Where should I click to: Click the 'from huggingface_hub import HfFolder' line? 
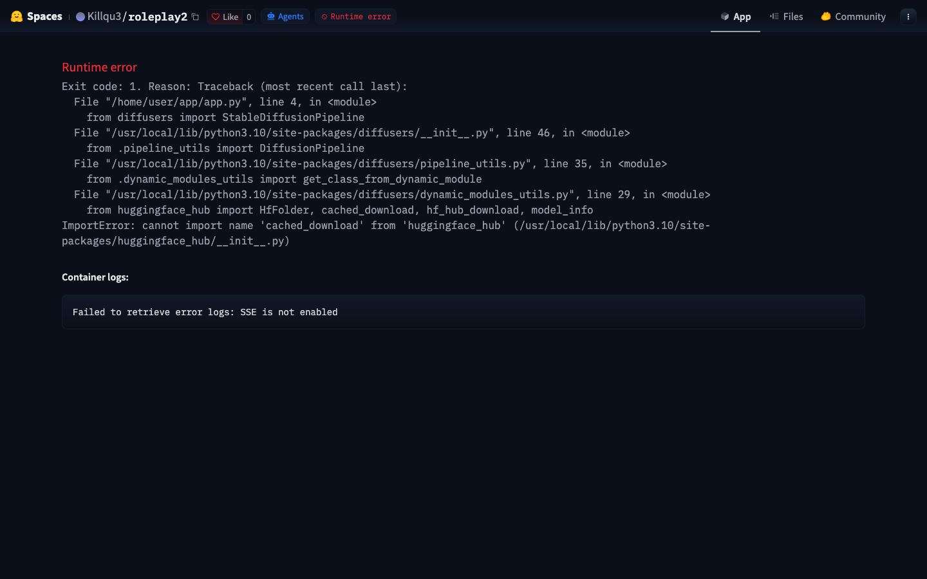[340, 210]
